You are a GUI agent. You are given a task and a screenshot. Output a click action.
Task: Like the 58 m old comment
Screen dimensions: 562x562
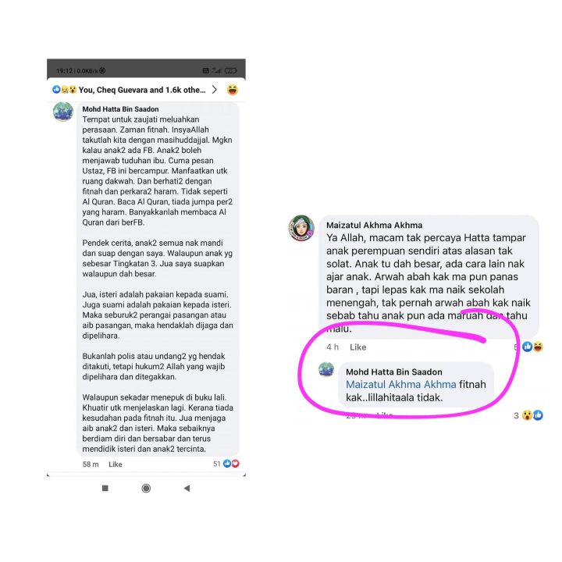115,464
